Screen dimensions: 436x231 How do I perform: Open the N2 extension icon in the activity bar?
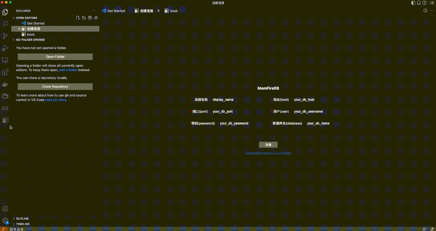pos(5,108)
